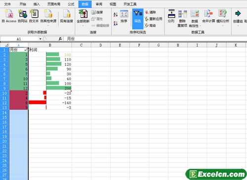
Task: Sort descending with the Z-A icon
Action: tap(116, 23)
